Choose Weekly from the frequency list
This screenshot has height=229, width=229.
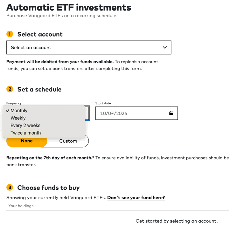coord(18,118)
